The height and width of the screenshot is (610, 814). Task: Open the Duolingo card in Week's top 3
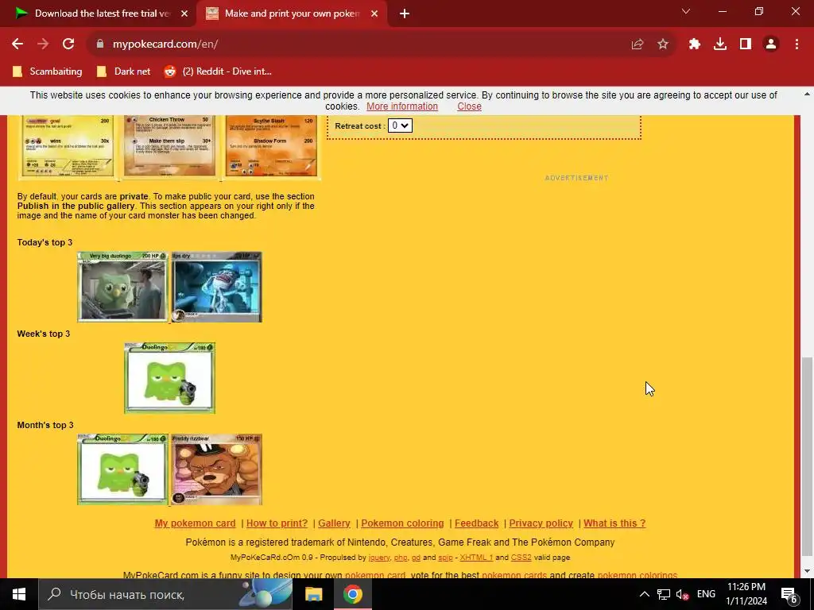click(x=170, y=378)
